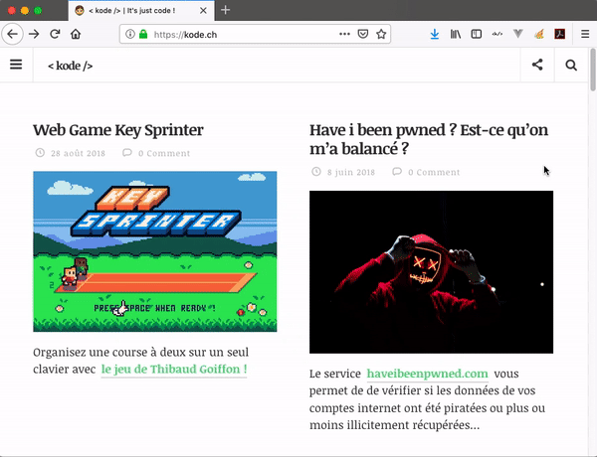
Task: Click '0 Comment' under Key Sprinter post
Action: pos(164,153)
